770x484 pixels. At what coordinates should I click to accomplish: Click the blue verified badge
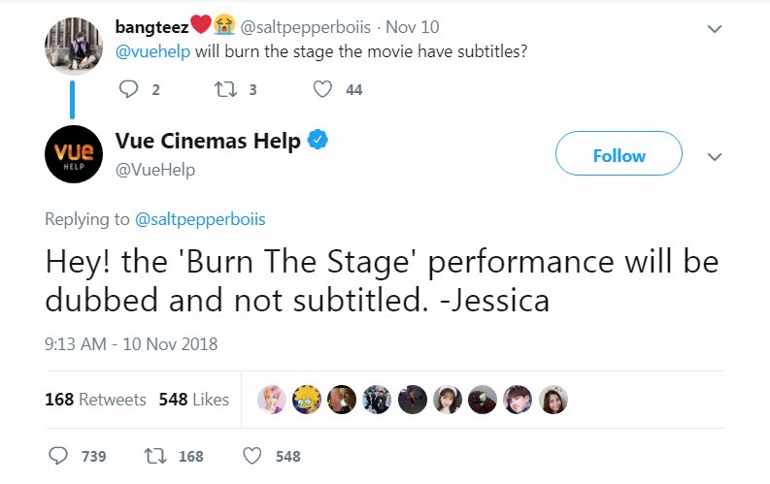(x=318, y=141)
